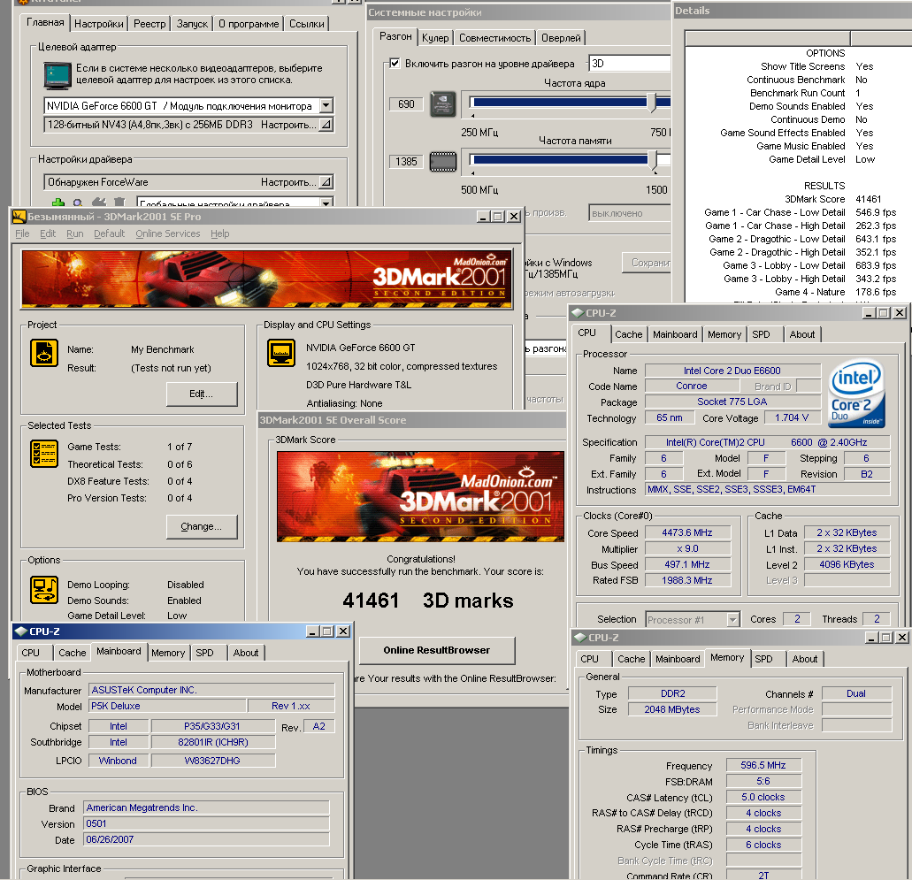Viewport: 912px width, 880px height.
Task: Open the target adapter dropdown NVIDIA GeForce 6600 GT
Action: pos(326,106)
